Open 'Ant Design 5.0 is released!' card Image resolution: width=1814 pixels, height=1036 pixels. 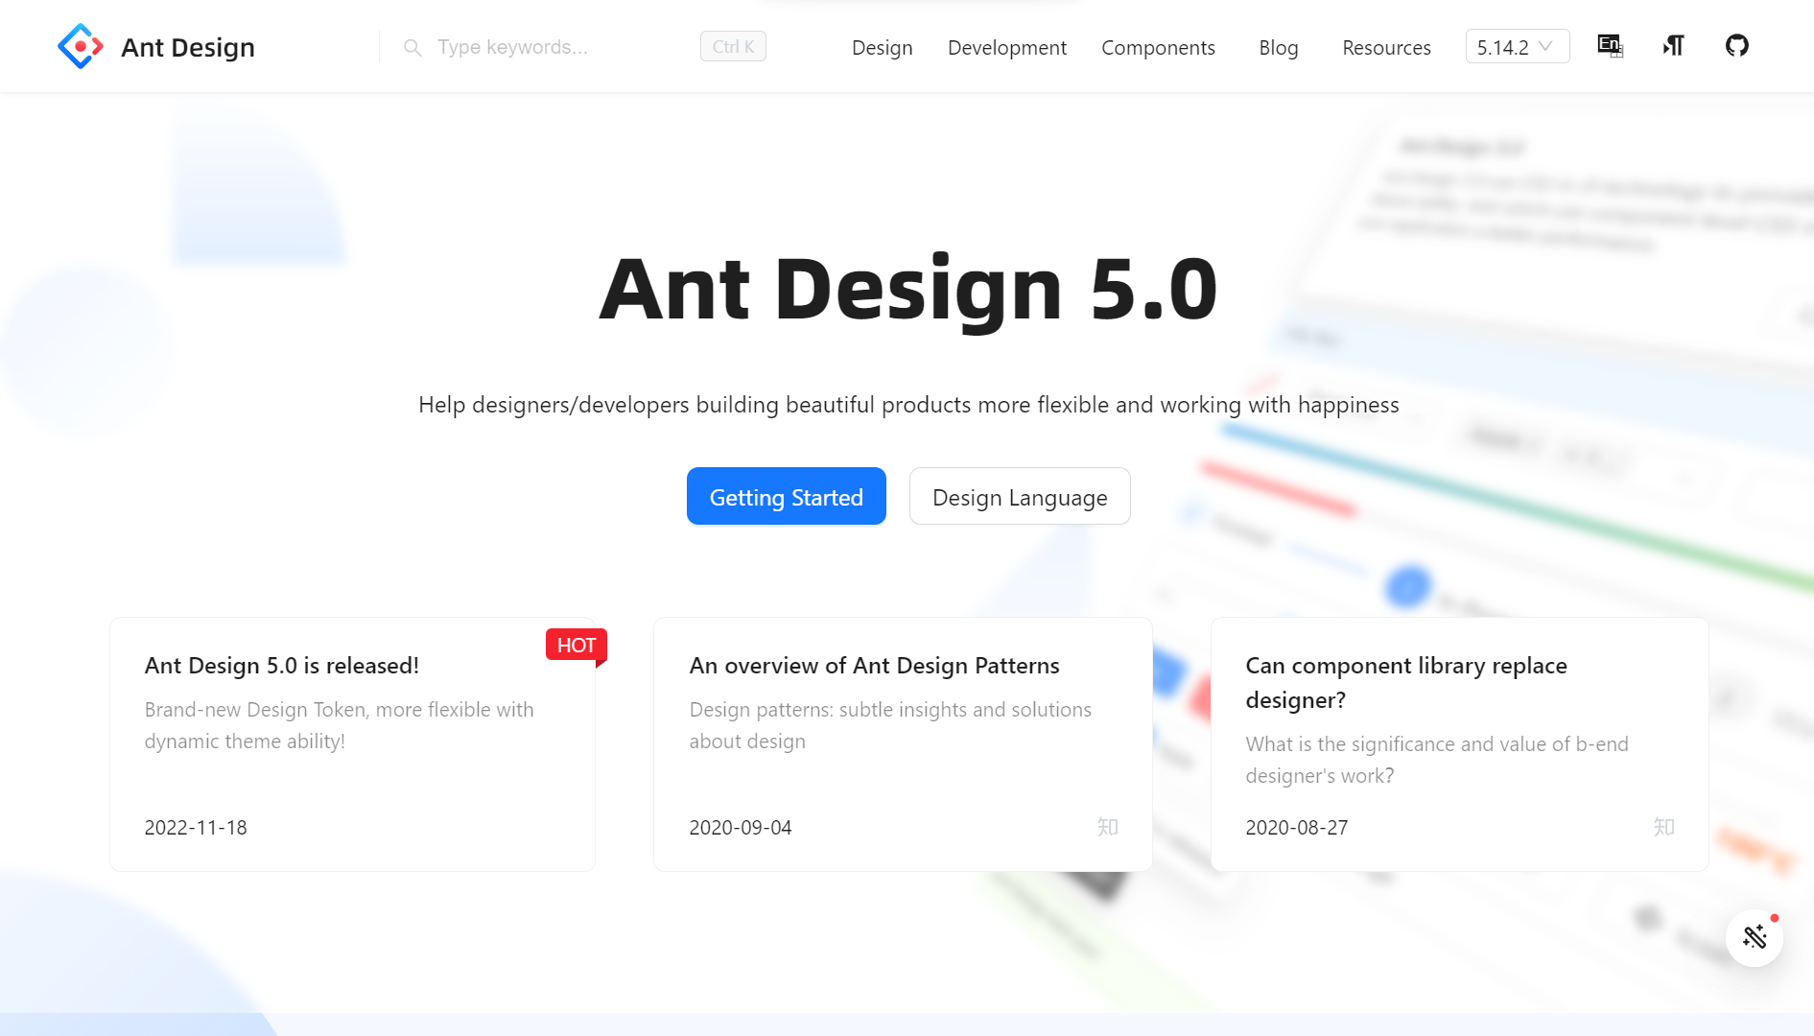tap(352, 744)
